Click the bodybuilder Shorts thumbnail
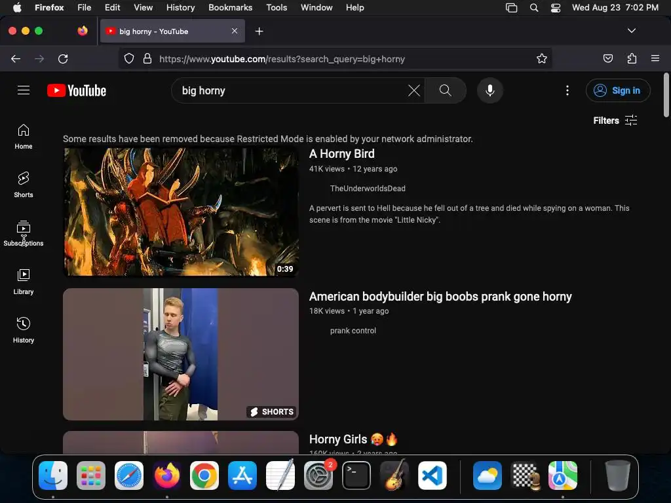The image size is (671, 503). (181, 354)
